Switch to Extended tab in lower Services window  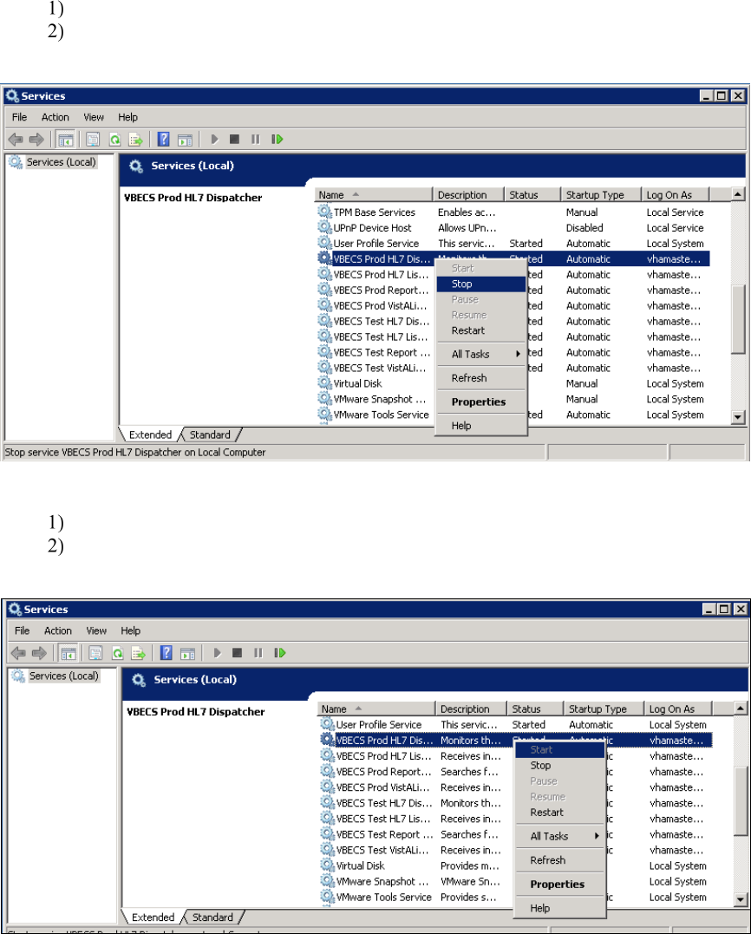click(153, 918)
